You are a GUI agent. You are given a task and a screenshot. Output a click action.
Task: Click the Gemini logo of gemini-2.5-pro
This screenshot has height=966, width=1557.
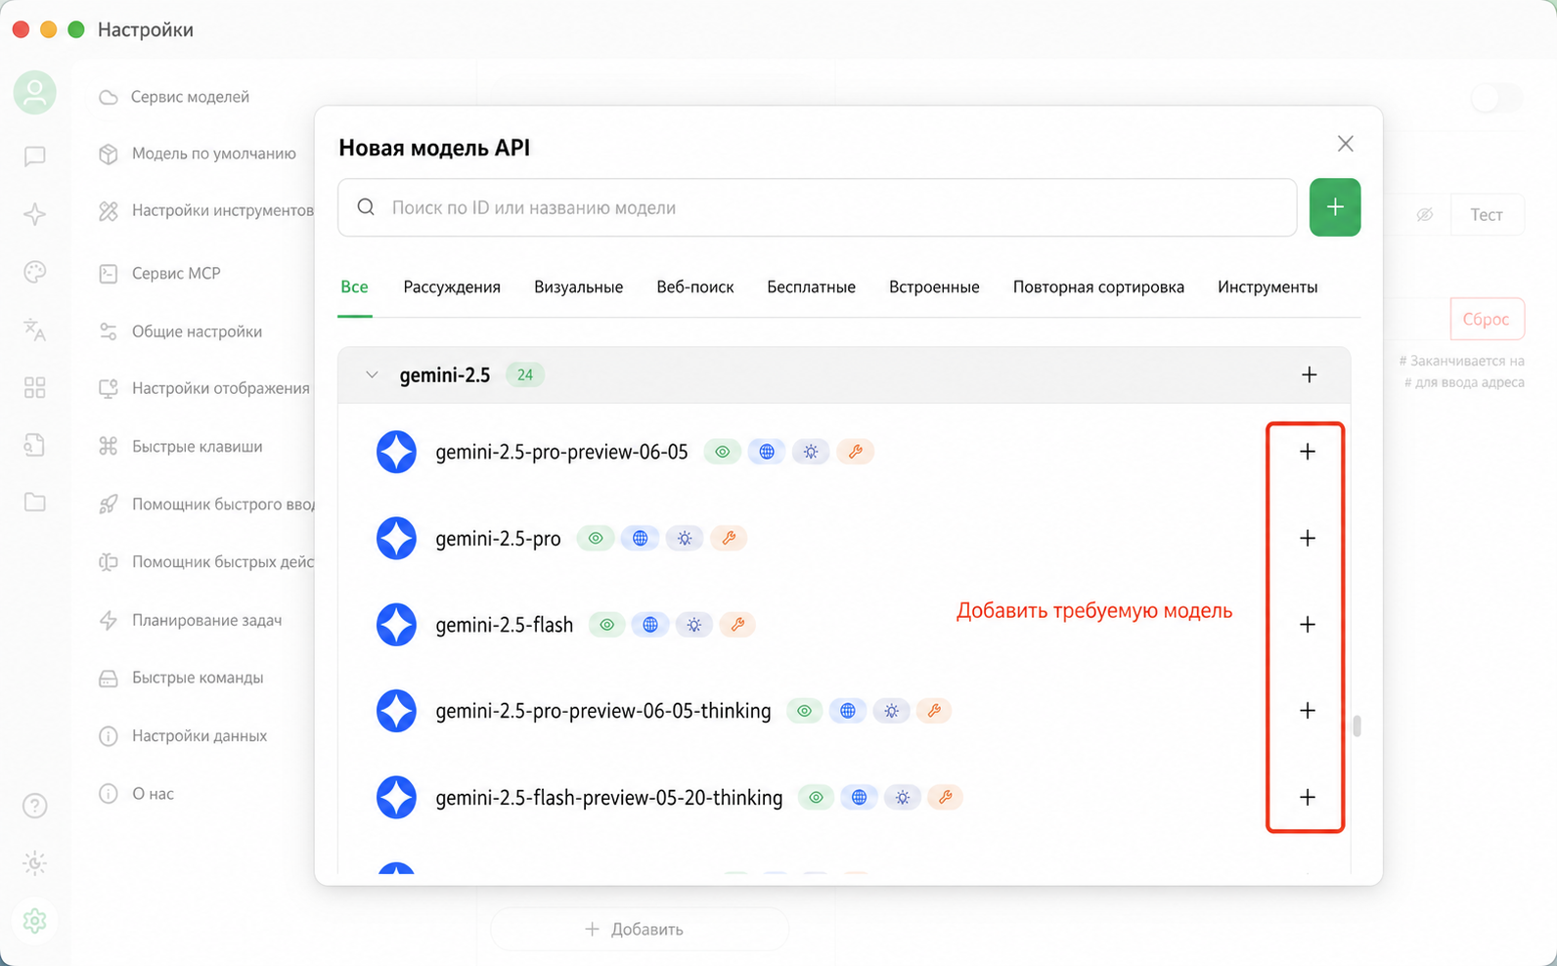pos(397,539)
